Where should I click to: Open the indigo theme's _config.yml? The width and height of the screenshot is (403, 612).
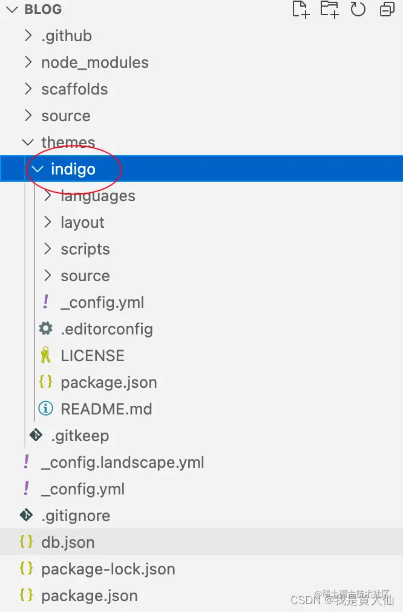pos(102,302)
